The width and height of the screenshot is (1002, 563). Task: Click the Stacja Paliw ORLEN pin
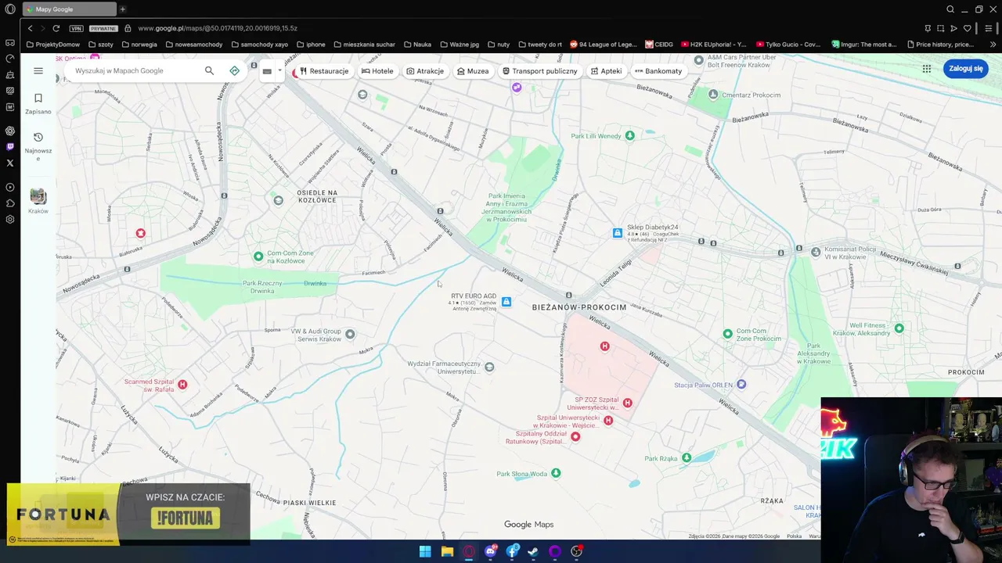point(741,385)
